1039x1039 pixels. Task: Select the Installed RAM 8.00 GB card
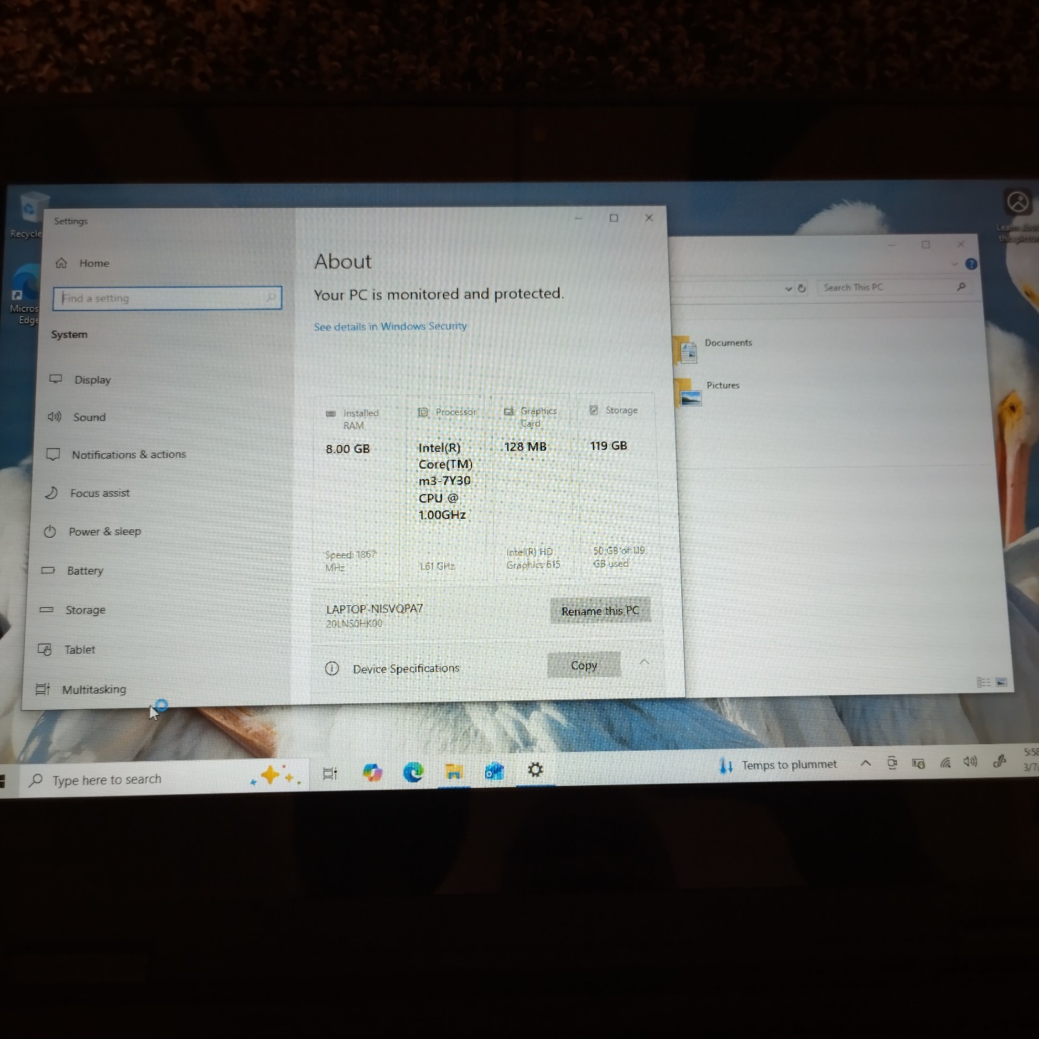pyautogui.click(x=356, y=488)
